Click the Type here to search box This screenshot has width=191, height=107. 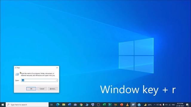pyautogui.click(x=27, y=105)
